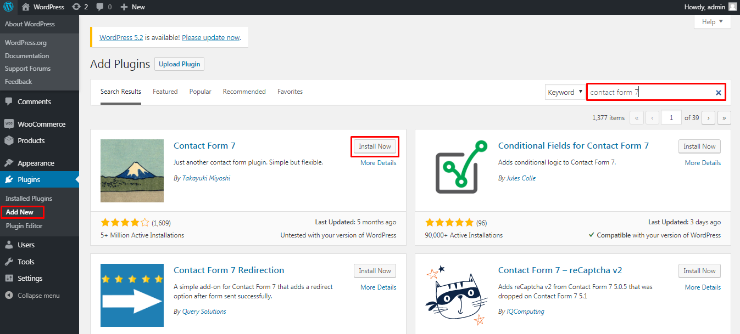Go to previous page of results

(653, 117)
